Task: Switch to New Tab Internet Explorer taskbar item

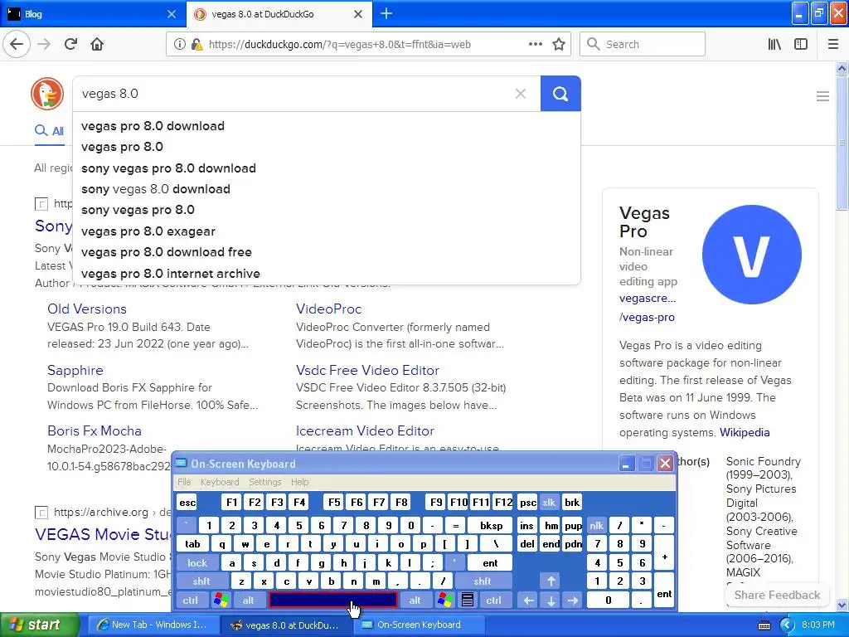Action: pos(152,625)
